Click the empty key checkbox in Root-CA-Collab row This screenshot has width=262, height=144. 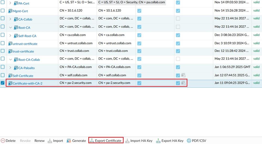(178, 59)
